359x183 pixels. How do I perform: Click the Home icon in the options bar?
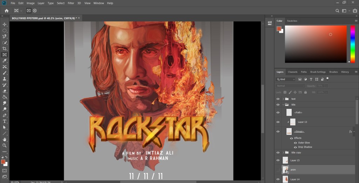pos(6,11)
